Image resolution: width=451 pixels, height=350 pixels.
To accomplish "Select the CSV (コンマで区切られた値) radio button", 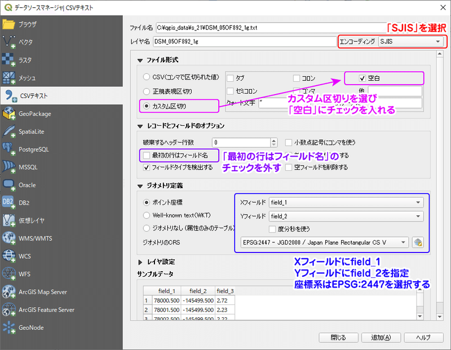I will 147,77.
